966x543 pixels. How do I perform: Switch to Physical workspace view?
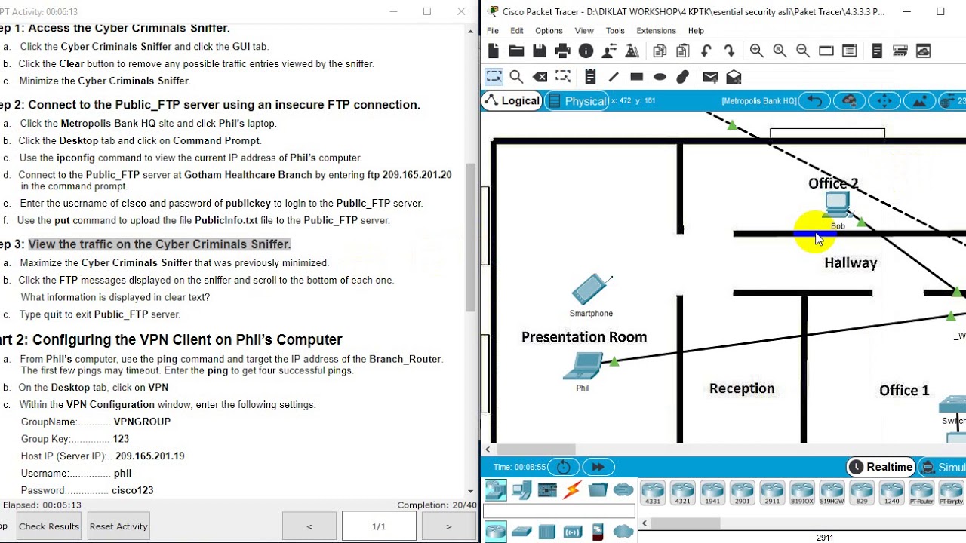[x=577, y=101]
